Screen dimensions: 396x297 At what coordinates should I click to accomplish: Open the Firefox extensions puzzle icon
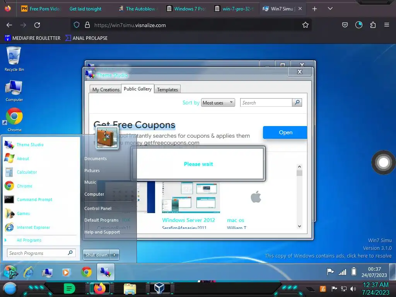click(x=373, y=25)
